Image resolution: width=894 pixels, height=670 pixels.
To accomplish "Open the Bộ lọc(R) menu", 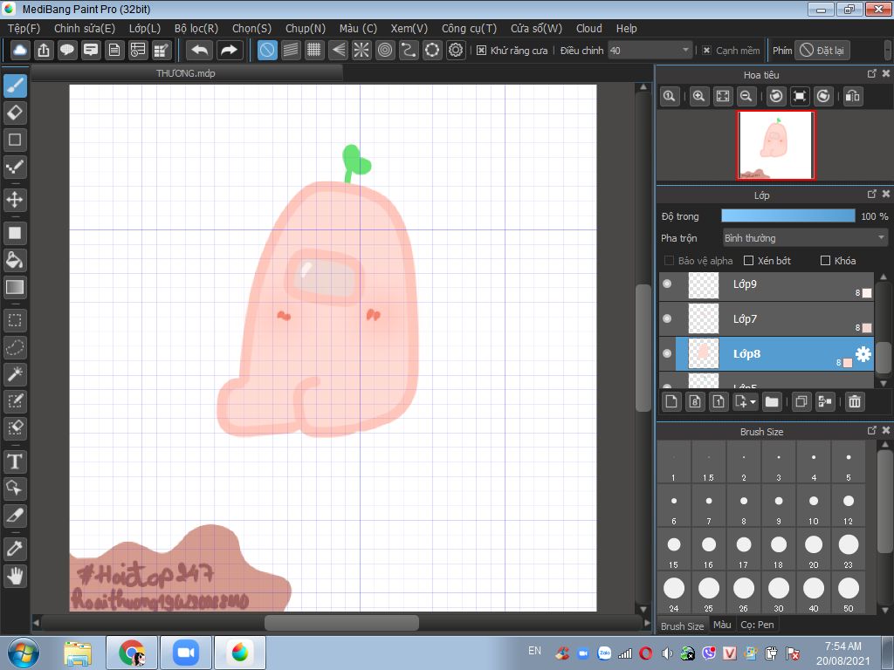I will click(x=196, y=29).
